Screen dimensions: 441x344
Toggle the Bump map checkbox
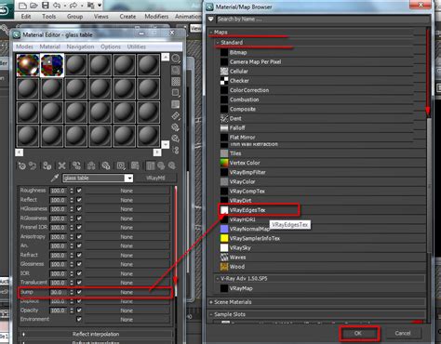coord(79,292)
